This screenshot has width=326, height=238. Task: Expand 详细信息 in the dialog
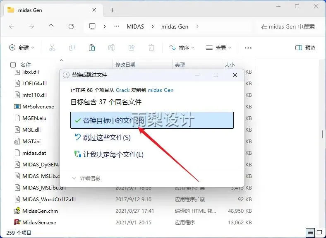[86, 178]
